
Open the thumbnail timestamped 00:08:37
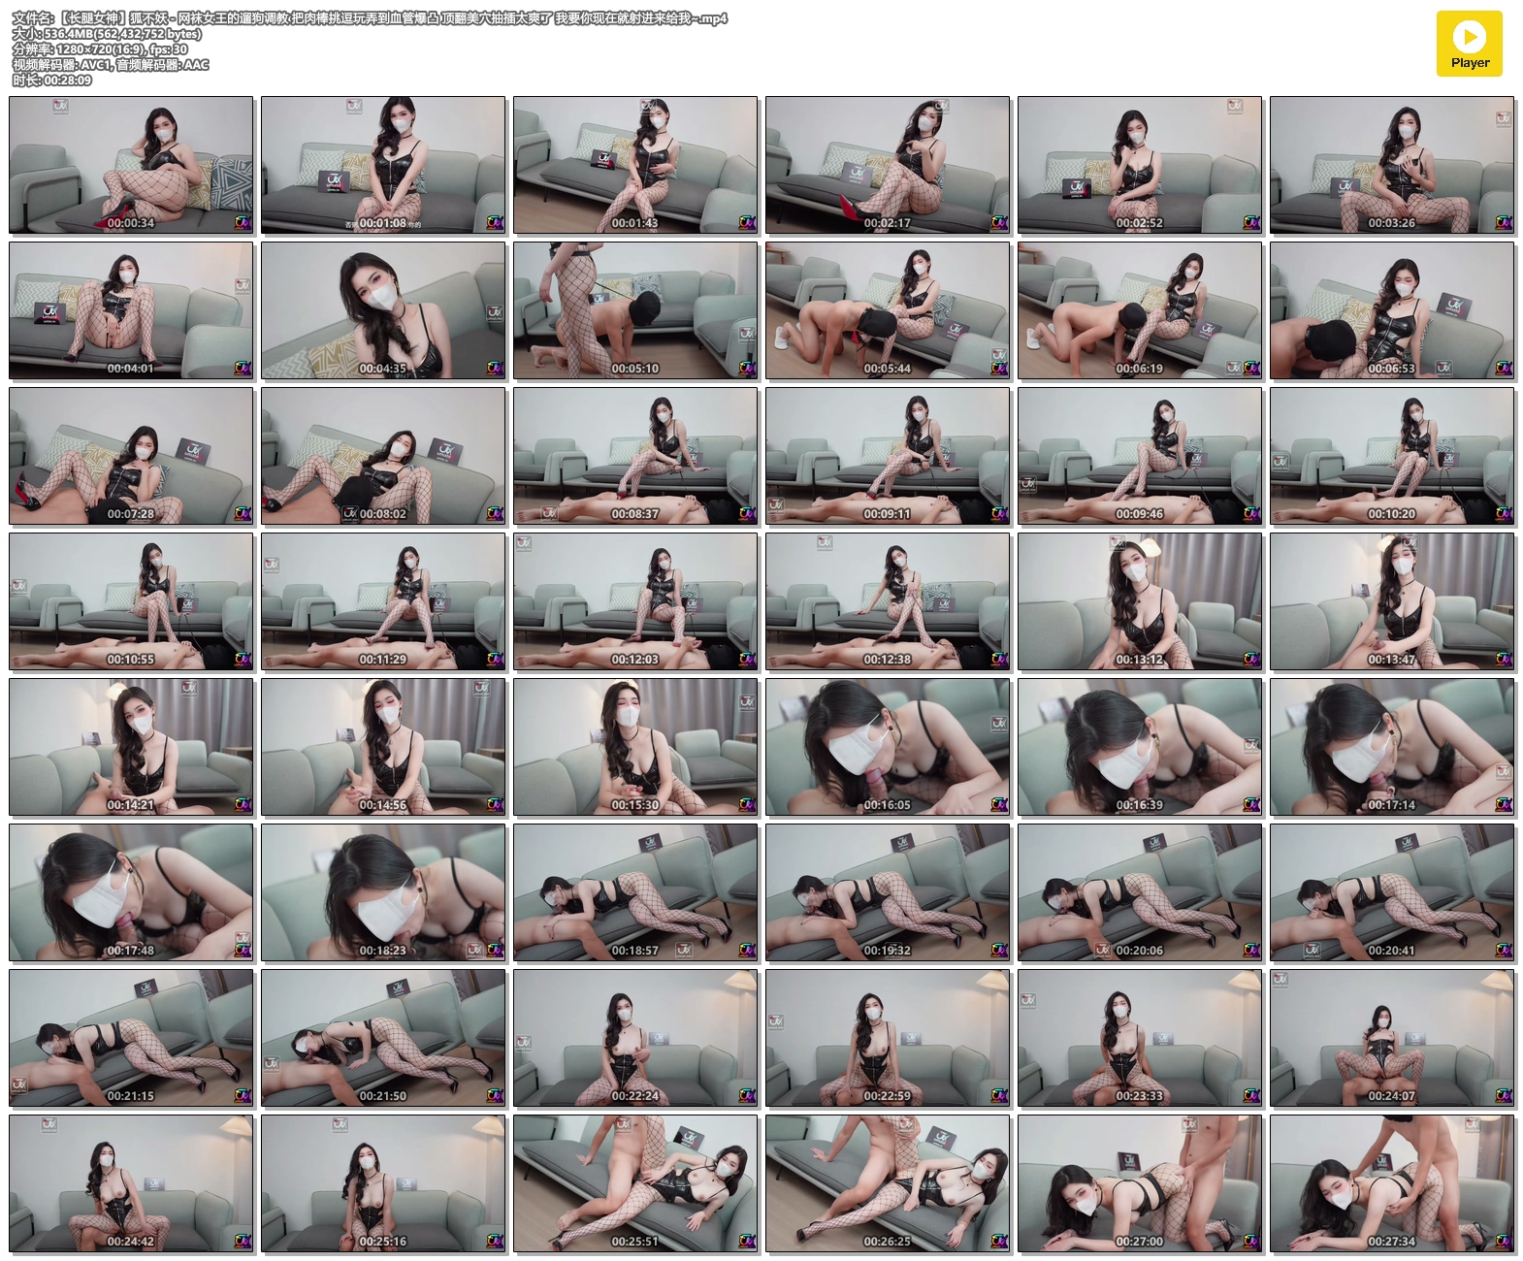click(x=635, y=456)
